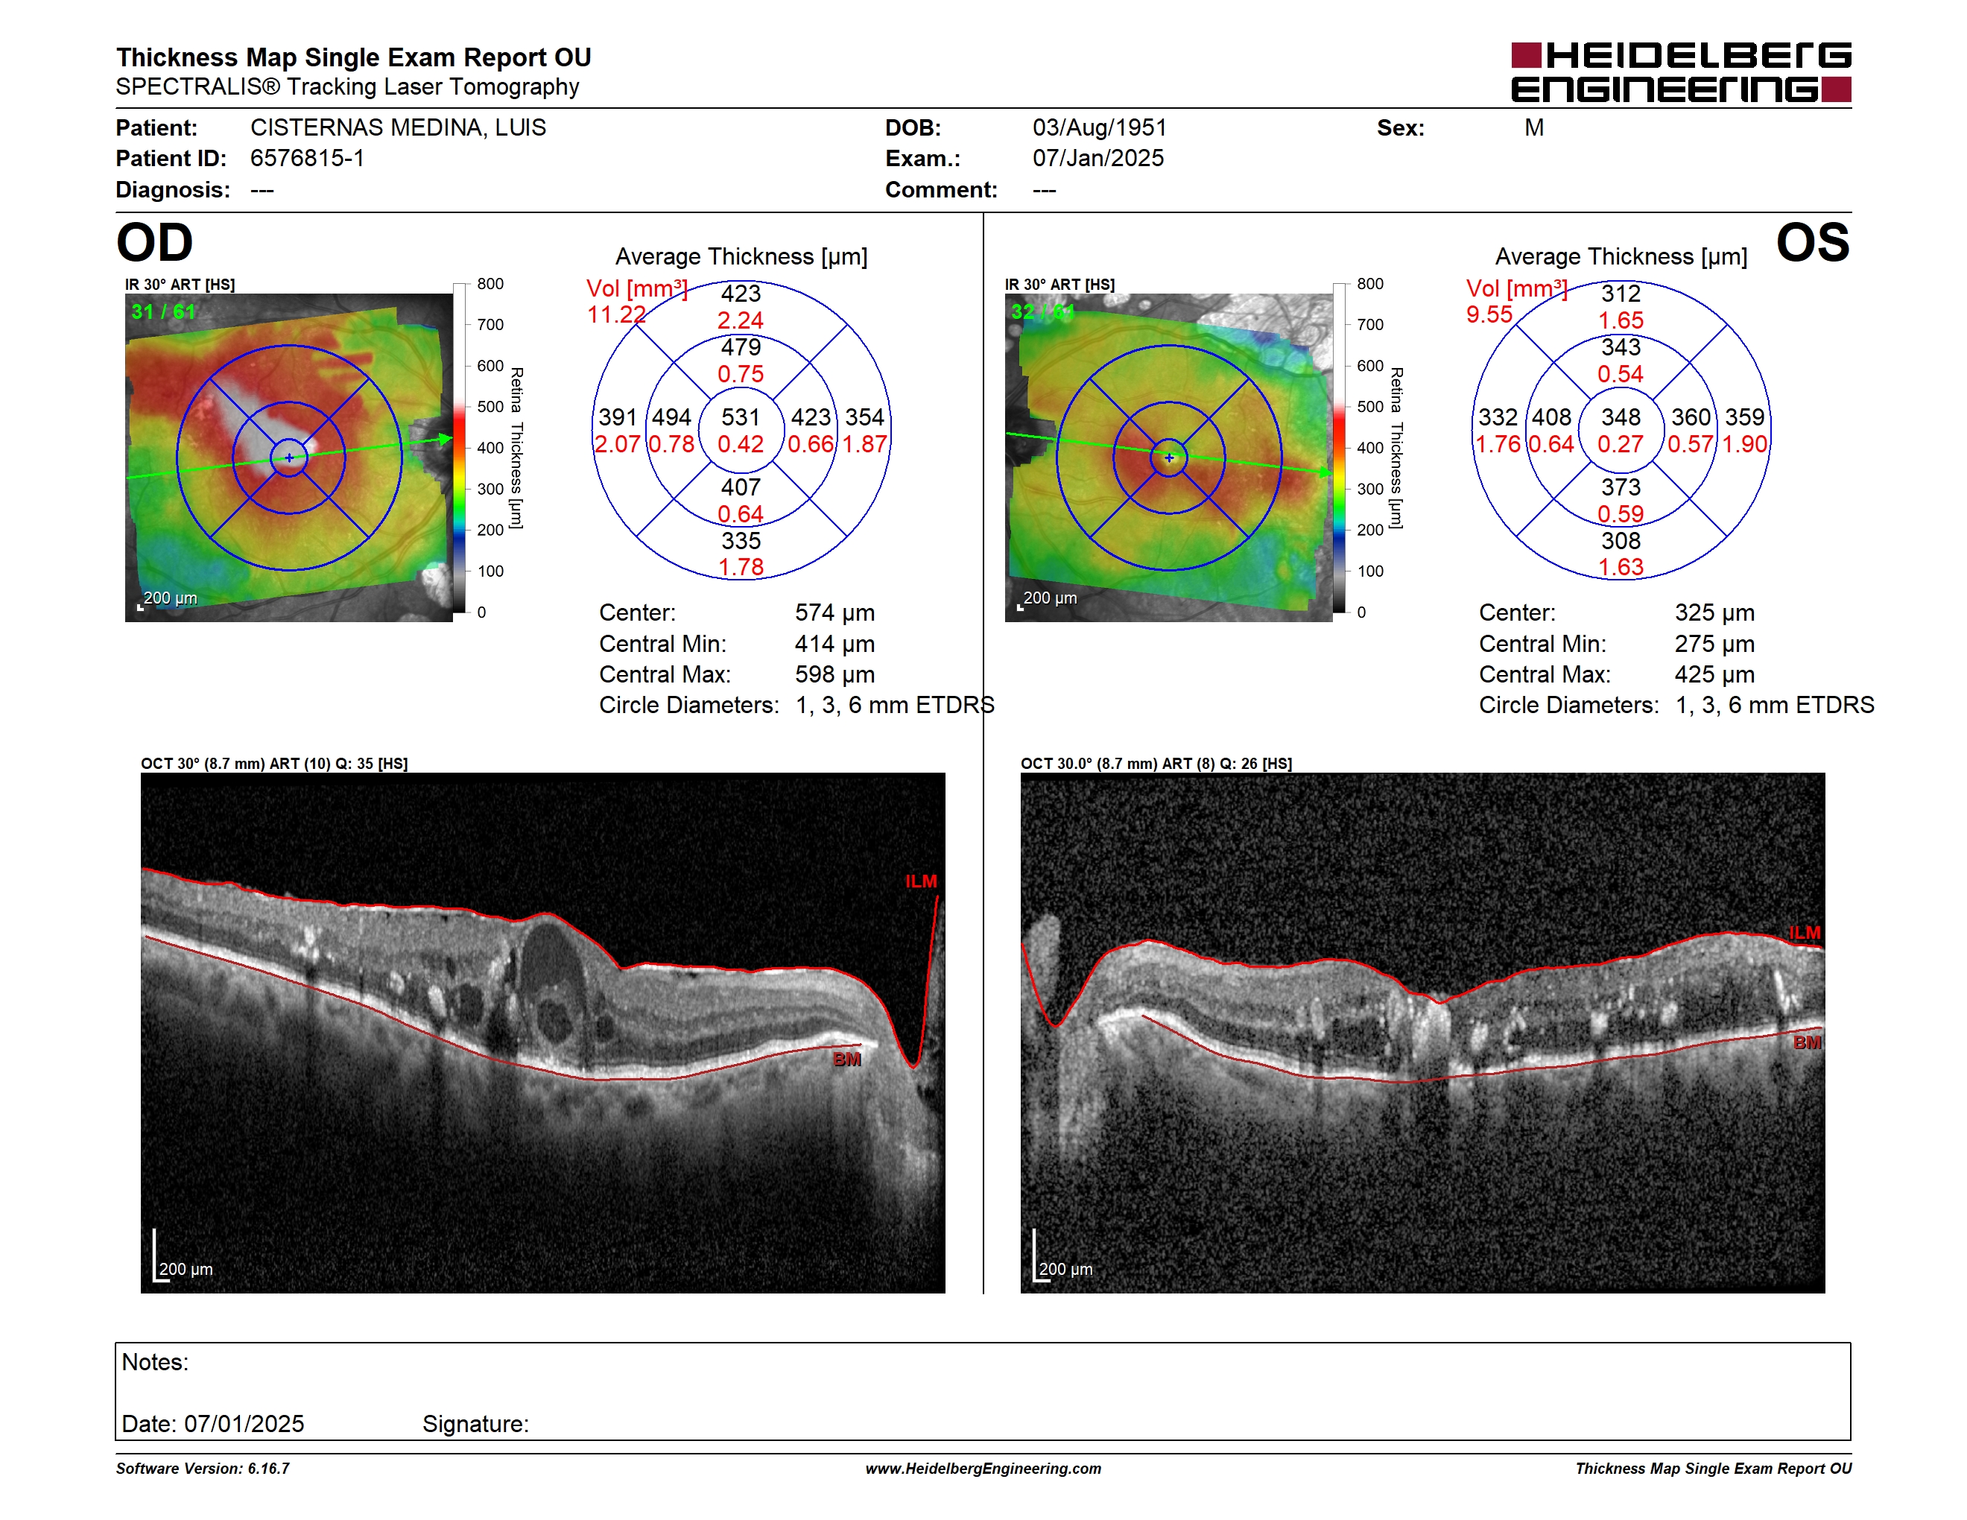Select the exam date 07/Jan/2025

pos(1098,159)
